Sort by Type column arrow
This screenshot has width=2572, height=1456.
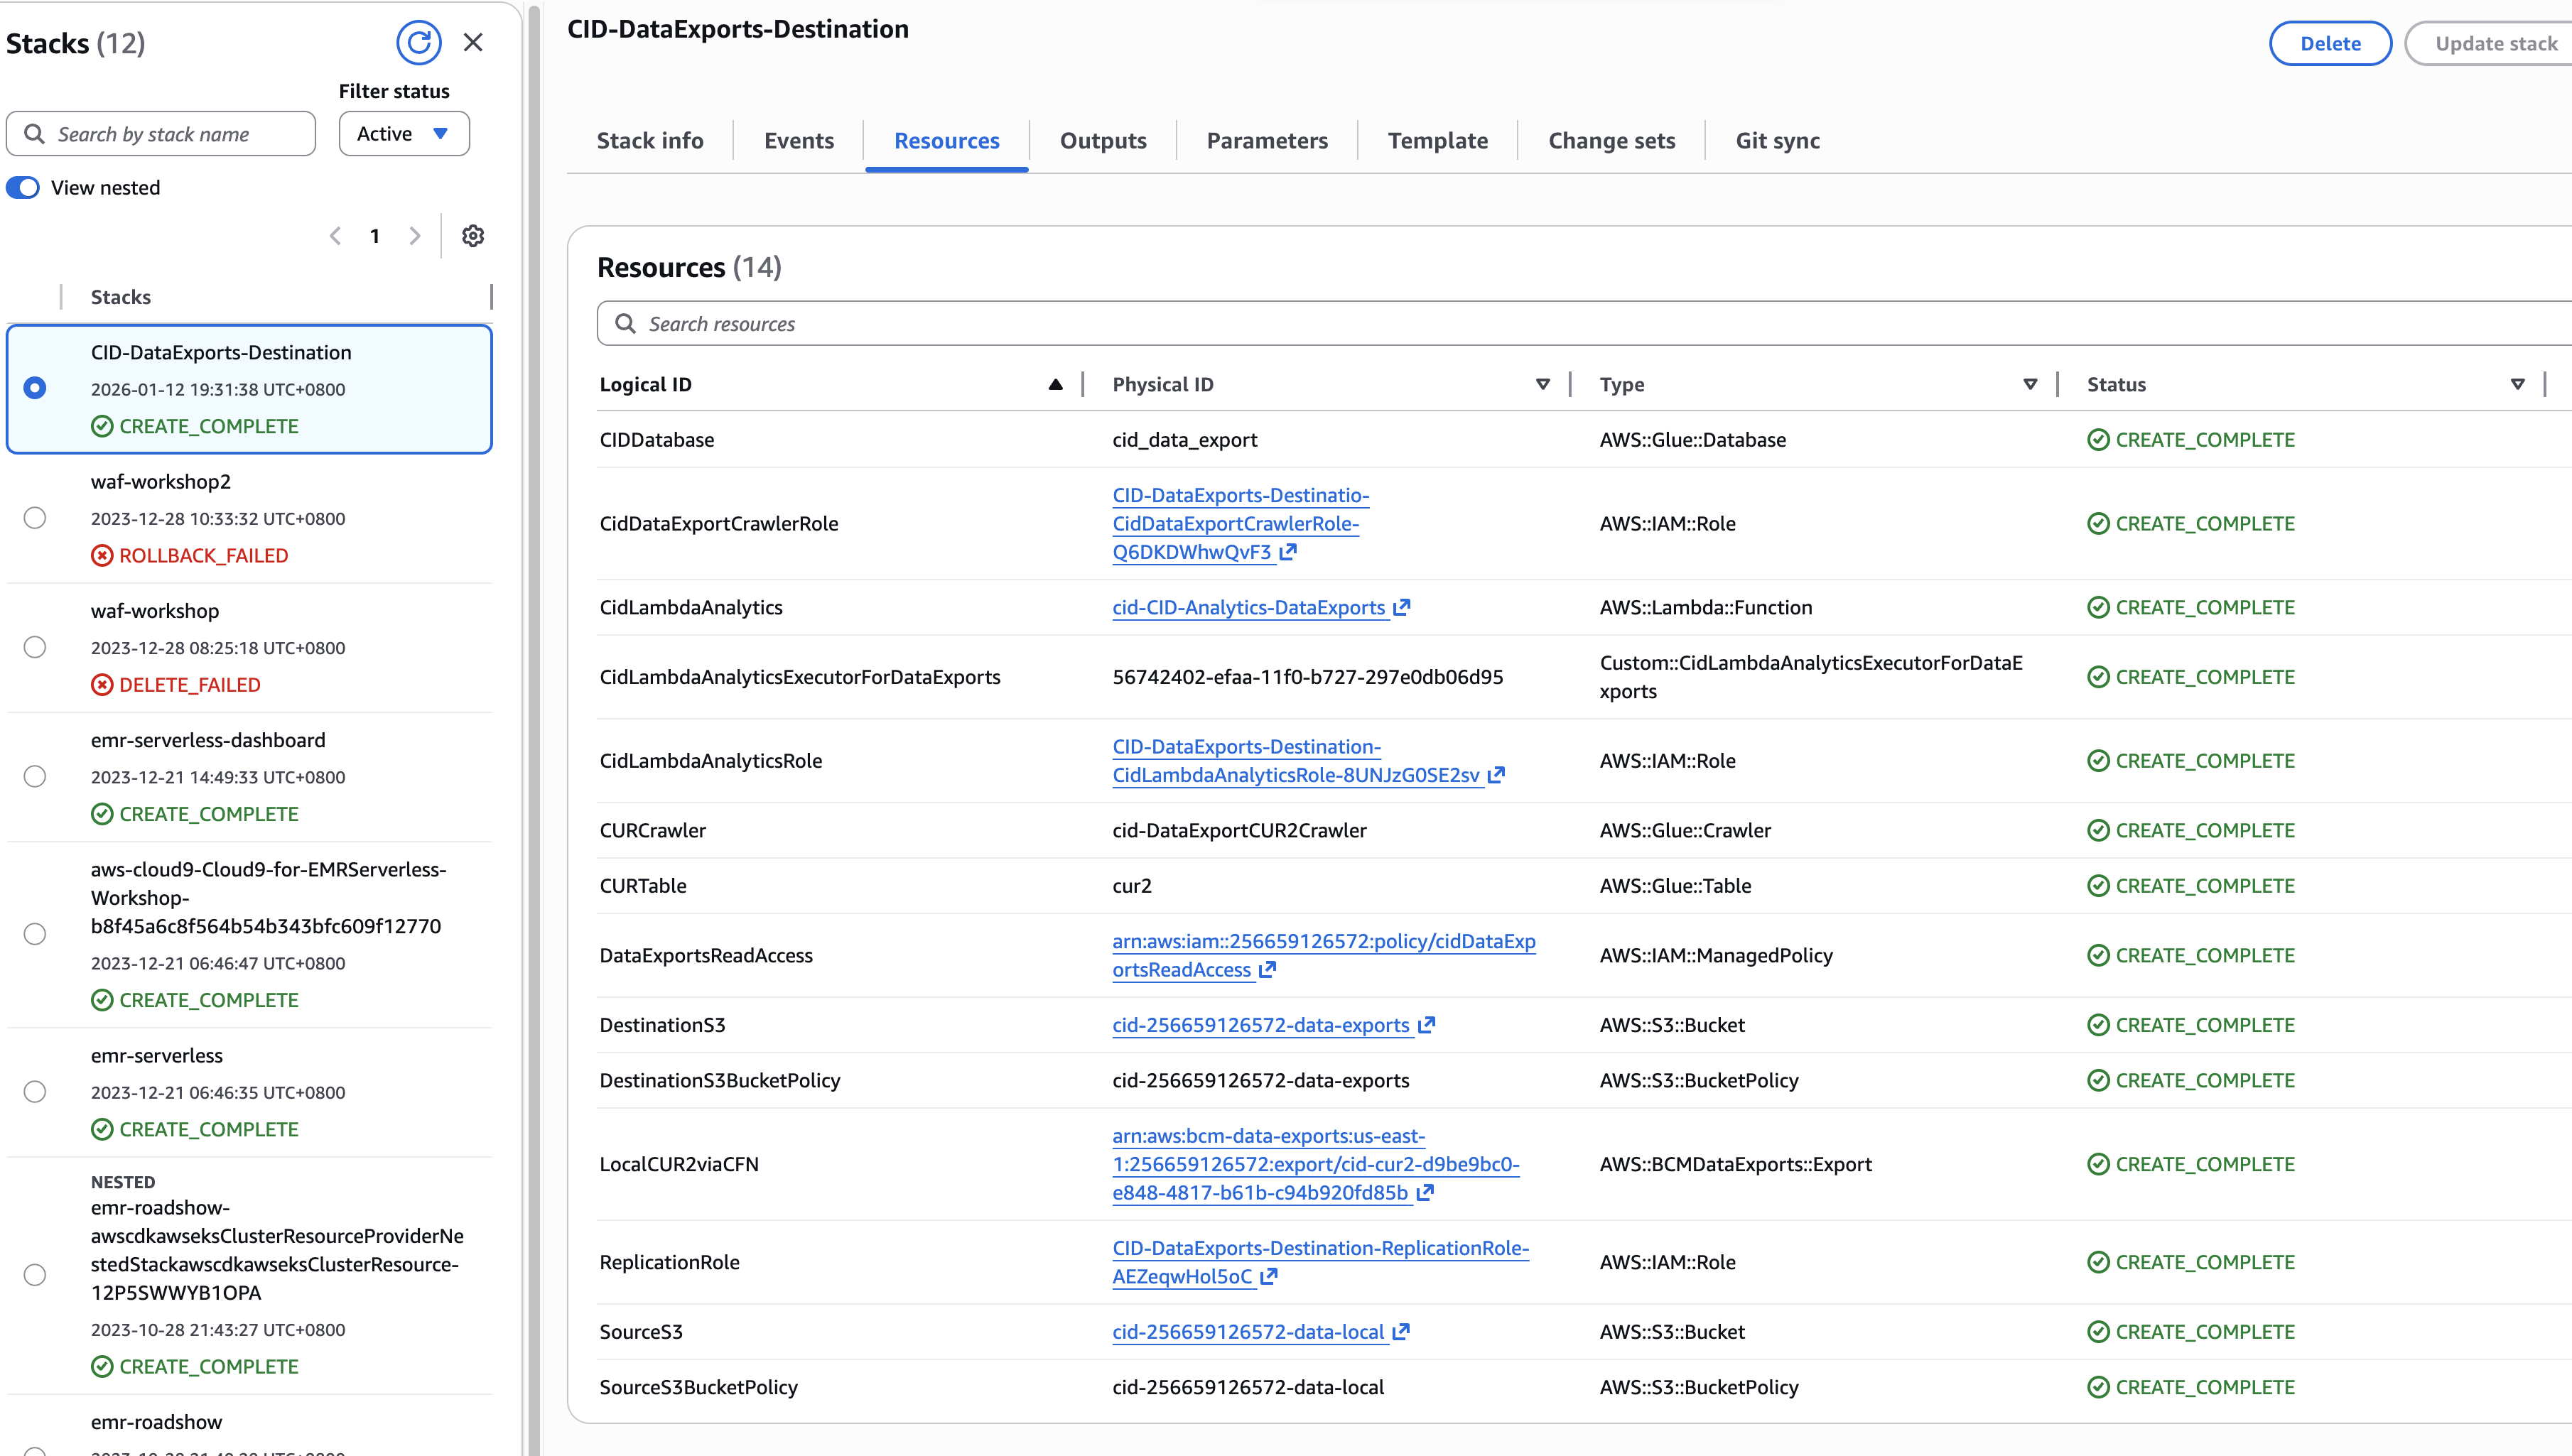point(2030,385)
